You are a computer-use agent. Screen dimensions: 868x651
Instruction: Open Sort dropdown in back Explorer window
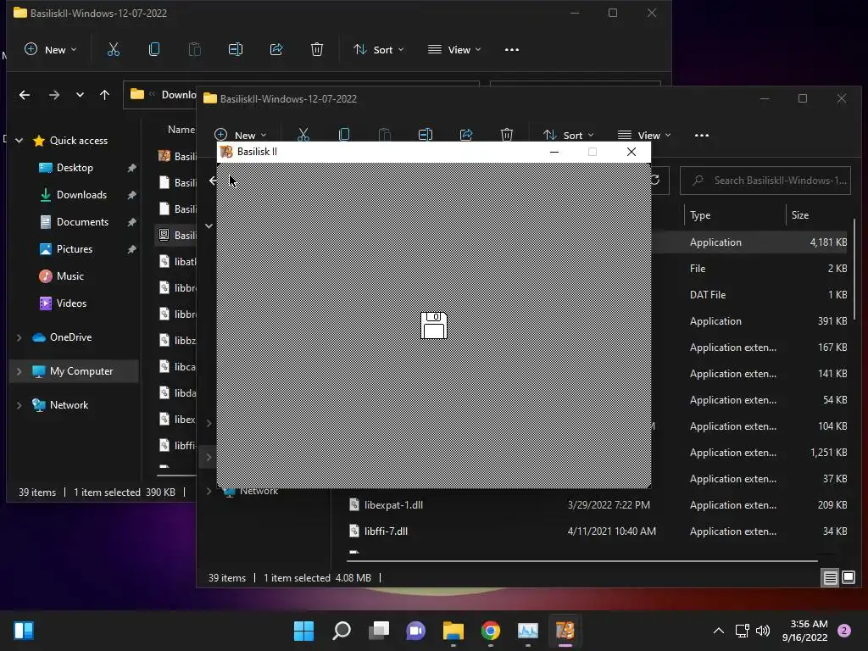click(x=379, y=50)
